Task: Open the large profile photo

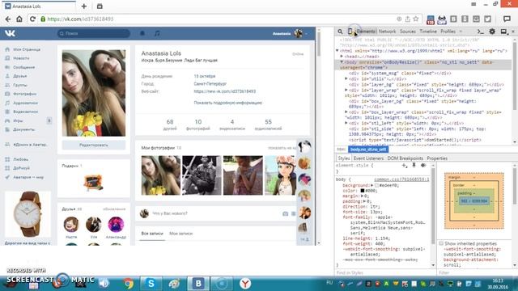Action: click(x=94, y=93)
